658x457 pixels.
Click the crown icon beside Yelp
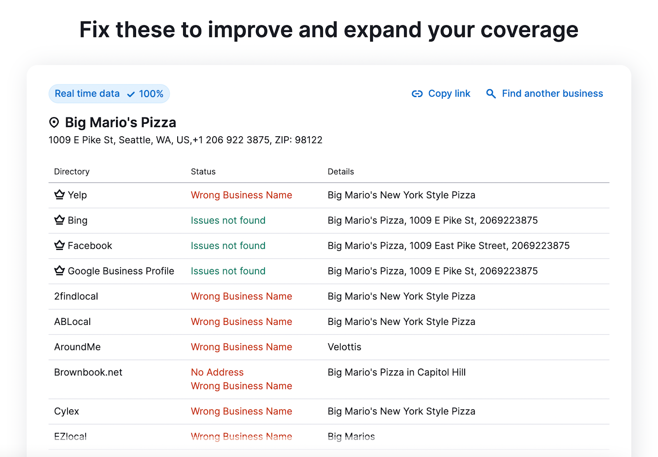click(x=59, y=195)
